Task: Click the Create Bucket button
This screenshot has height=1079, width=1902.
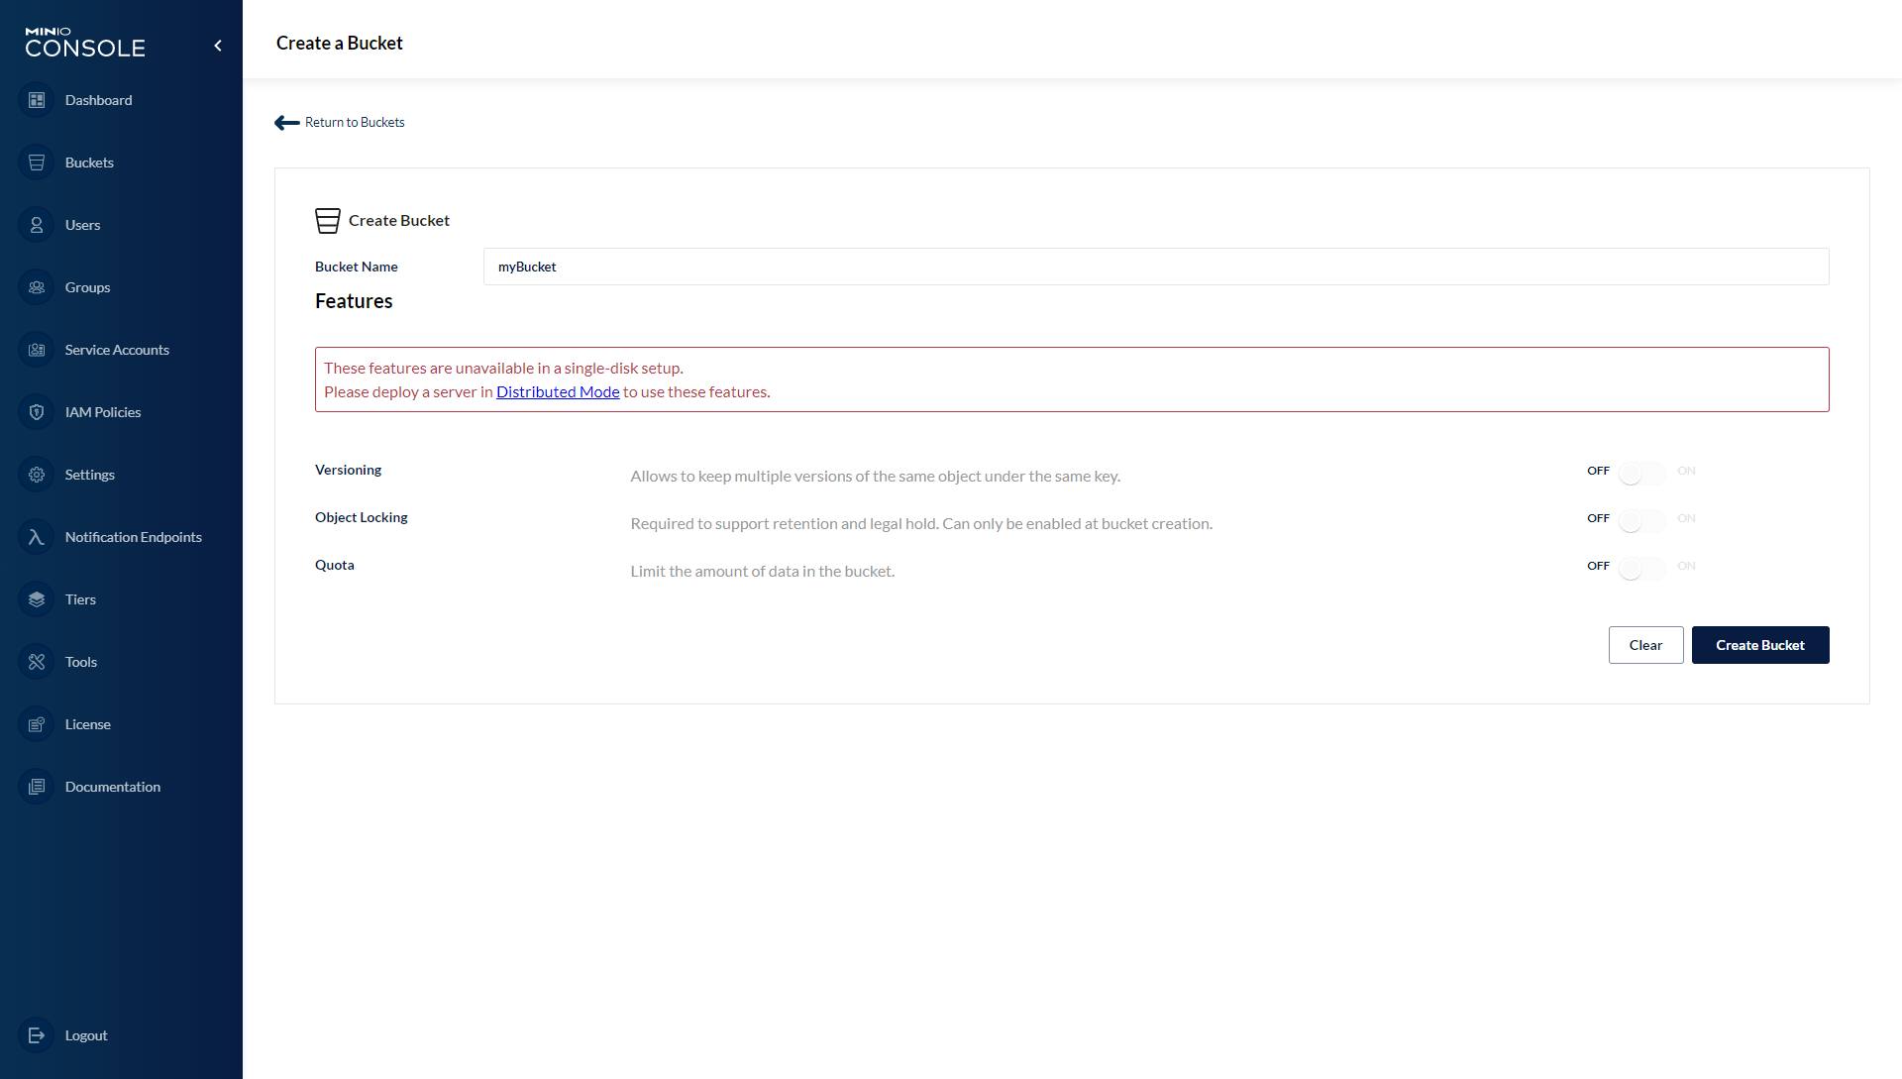Action: (1760, 644)
